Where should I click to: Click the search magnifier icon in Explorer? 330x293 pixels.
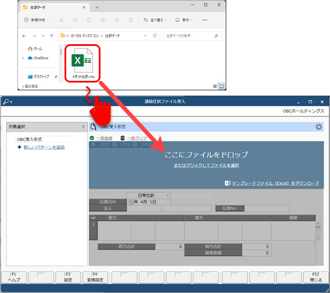point(216,36)
